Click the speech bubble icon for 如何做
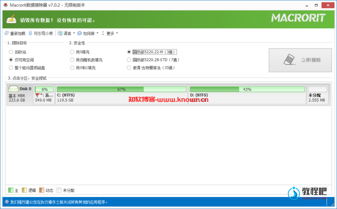The height and width of the screenshot is (209, 337). [x=80, y=33]
